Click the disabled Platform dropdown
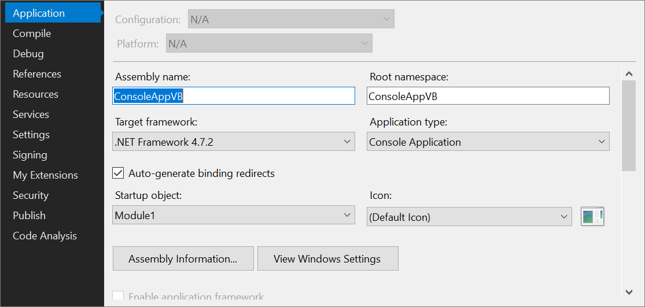 (x=269, y=43)
